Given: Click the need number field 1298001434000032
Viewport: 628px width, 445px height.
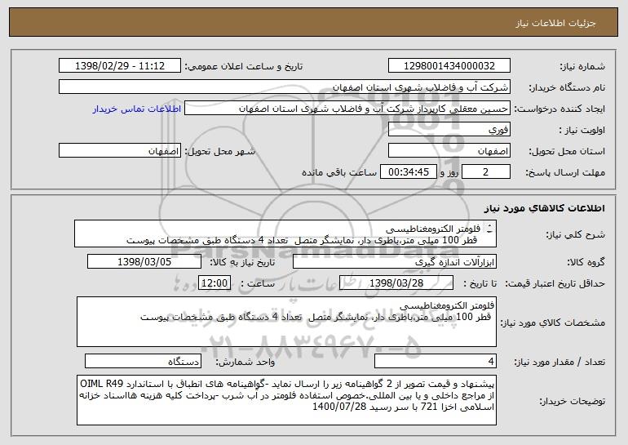Looking at the screenshot, I should tap(449, 66).
